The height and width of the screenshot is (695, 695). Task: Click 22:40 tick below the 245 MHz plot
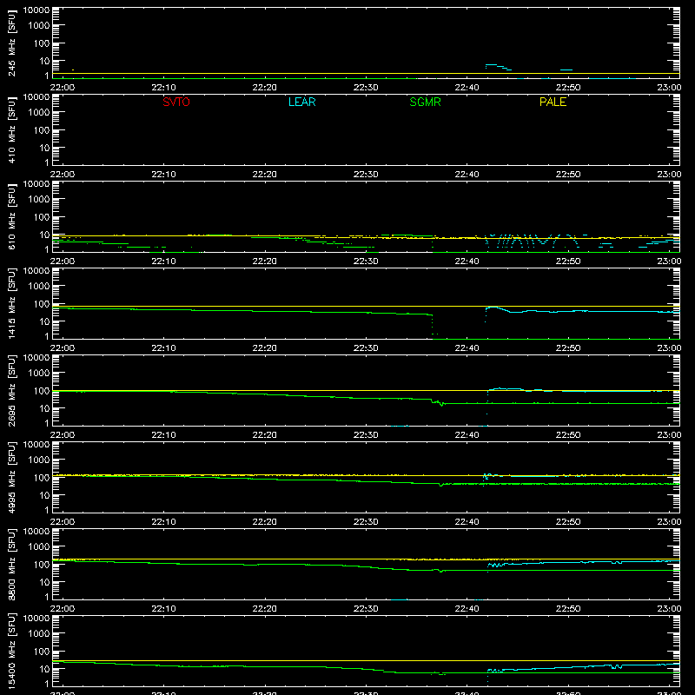[467, 88]
